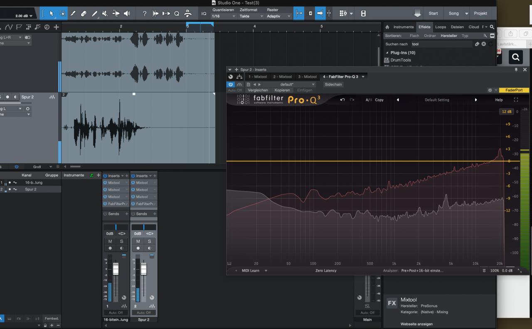
Task: Switch to the Projekt page
Action: [x=480, y=13]
